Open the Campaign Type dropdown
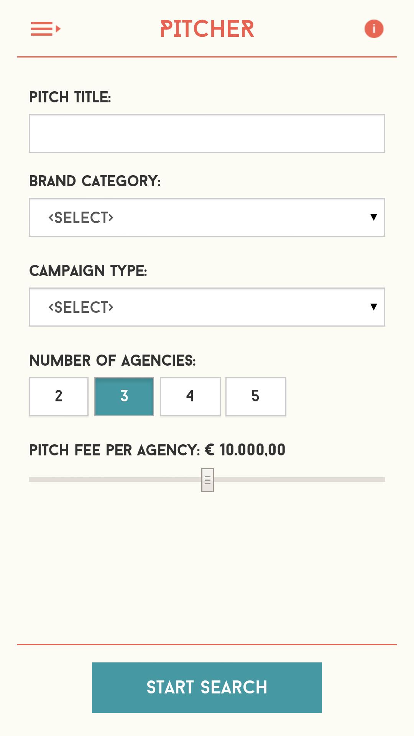The width and height of the screenshot is (414, 736). click(207, 307)
